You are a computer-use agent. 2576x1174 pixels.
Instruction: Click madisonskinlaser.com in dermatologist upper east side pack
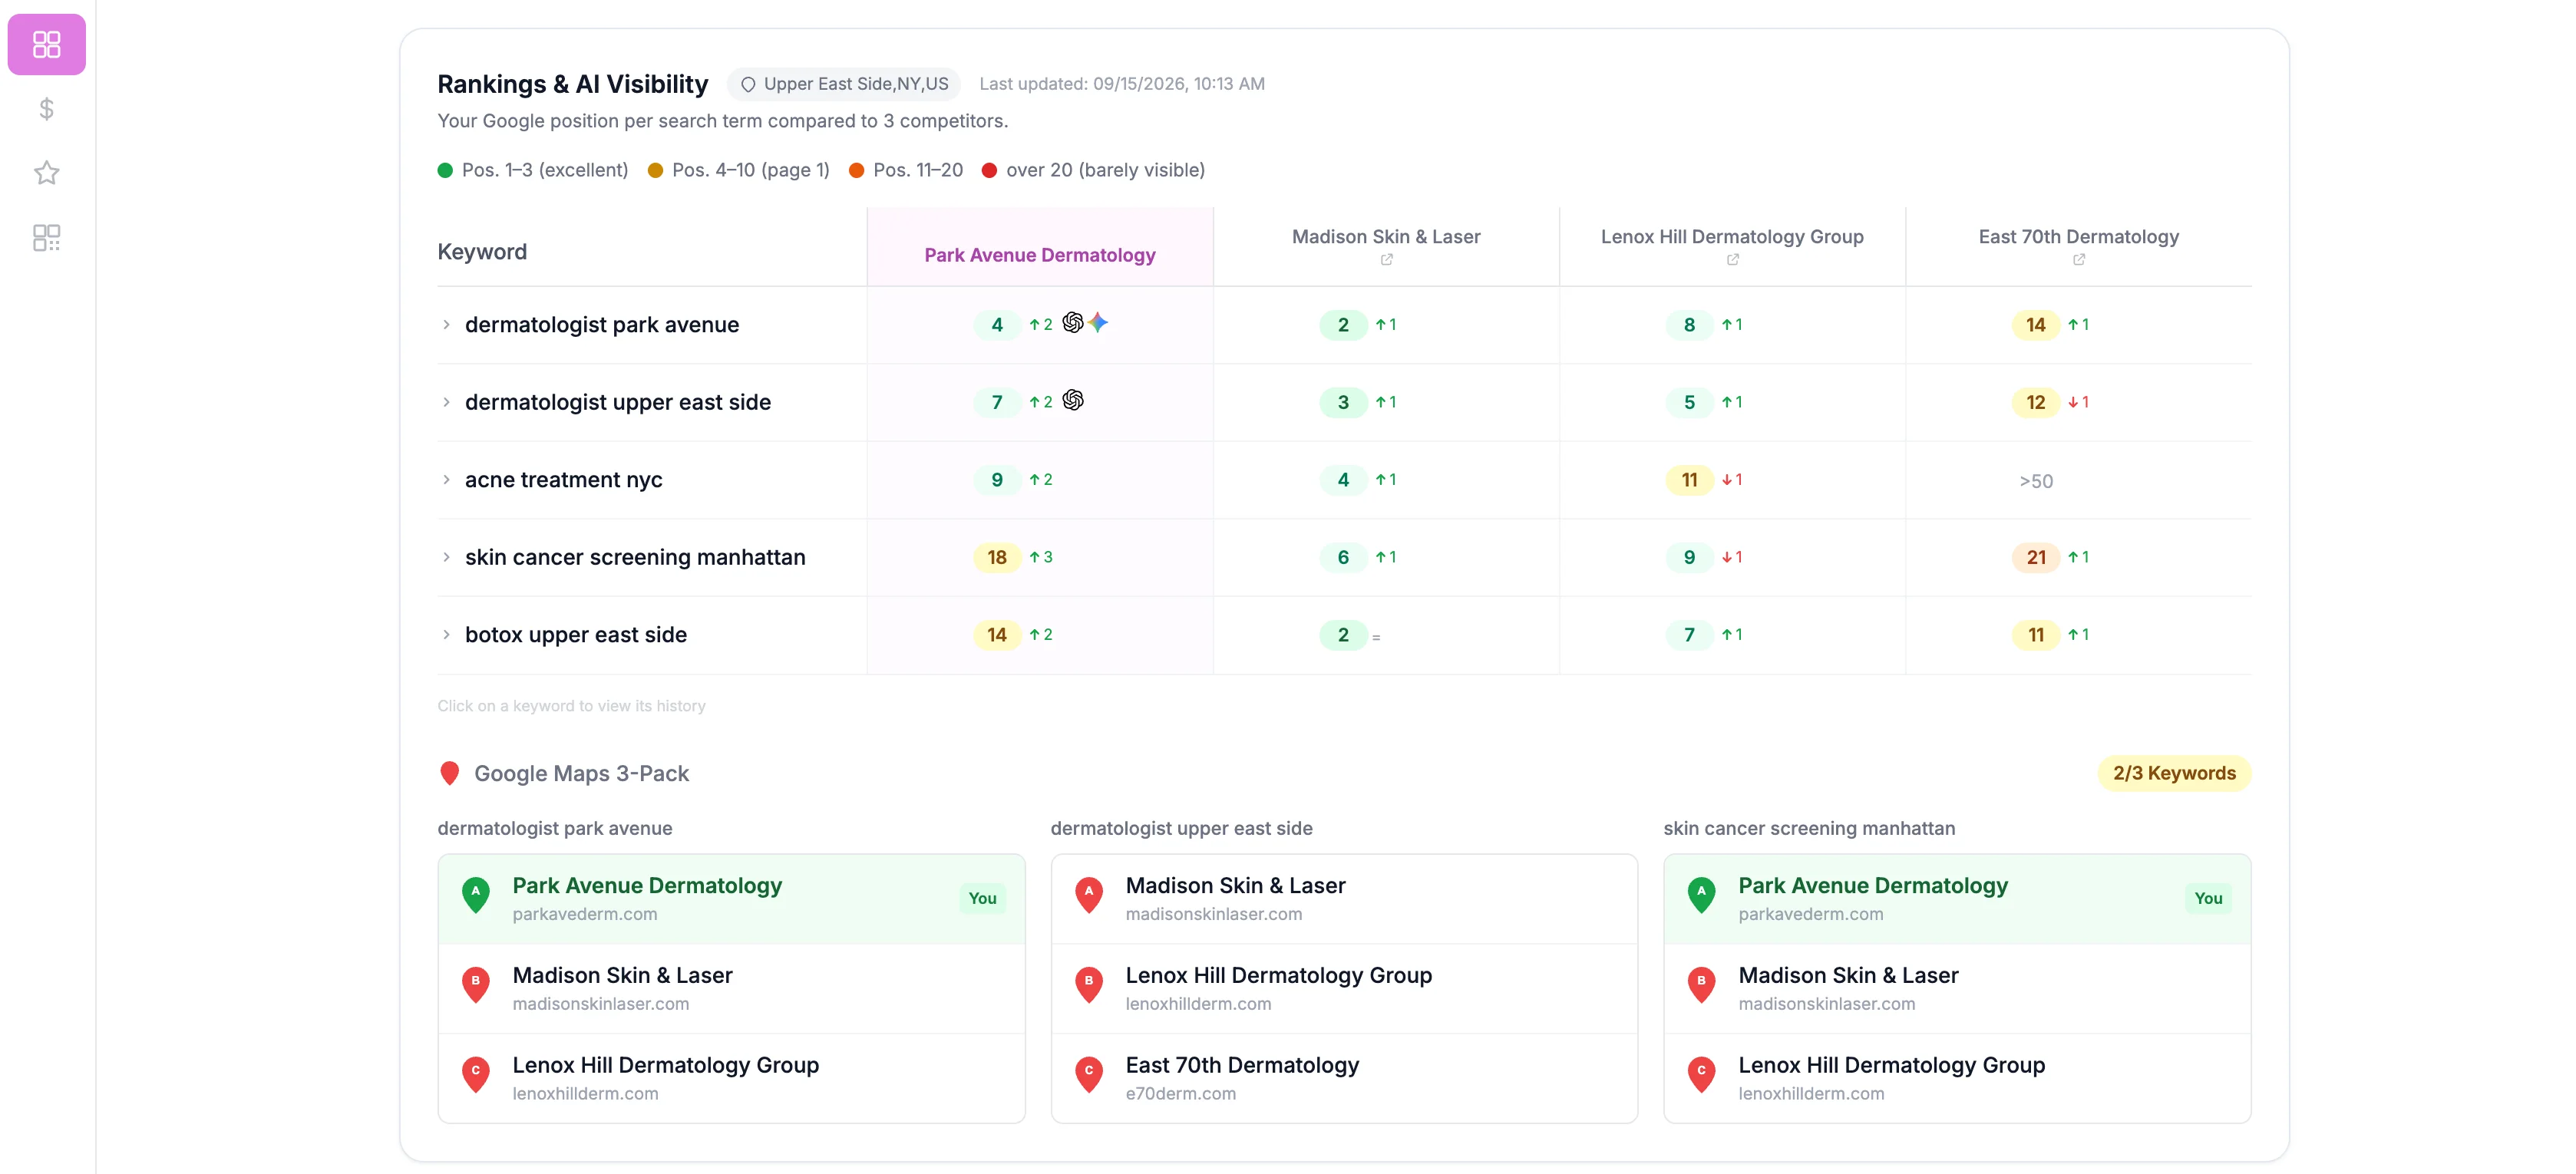(1213, 914)
